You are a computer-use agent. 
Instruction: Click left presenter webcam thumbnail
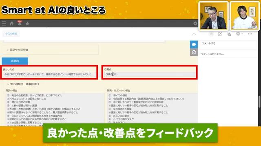[213, 16]
